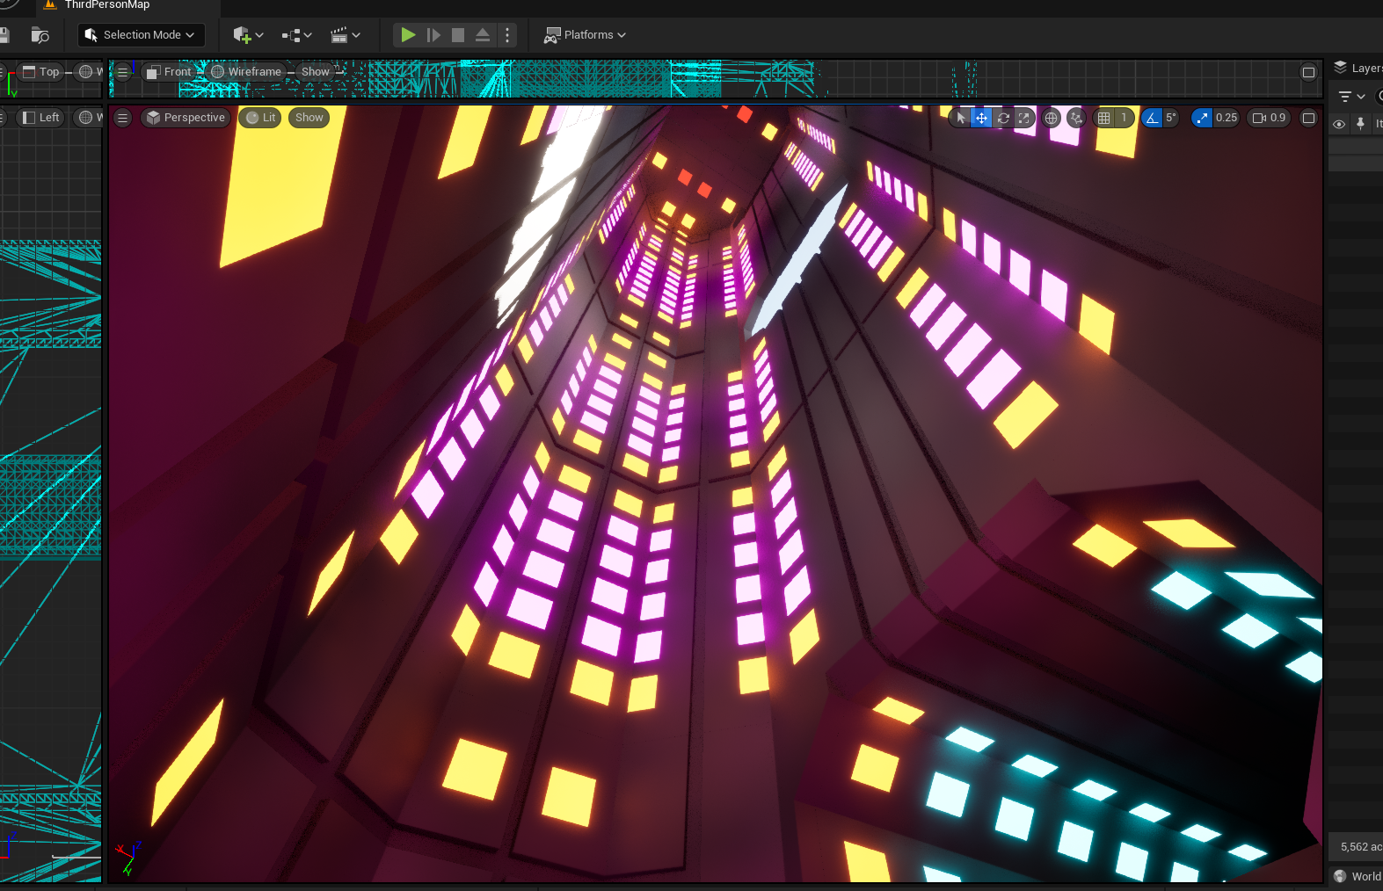
Task: Click the Stop play button
Action: (x=458, y=35)
